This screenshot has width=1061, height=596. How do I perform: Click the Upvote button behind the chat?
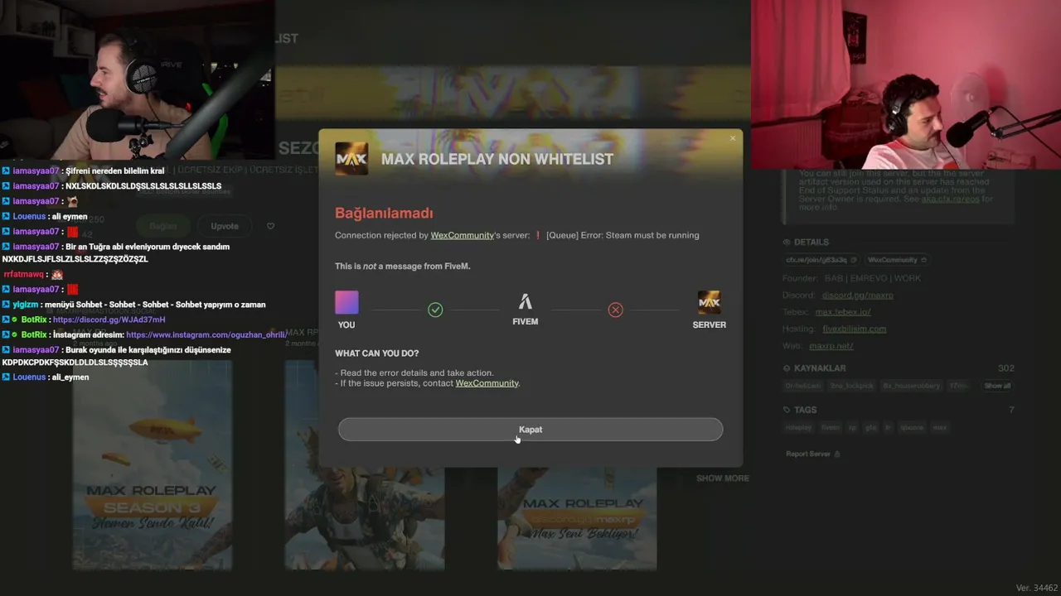coord(224,226)
